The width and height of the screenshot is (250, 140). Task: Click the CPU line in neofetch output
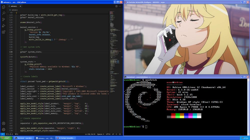(193, 107)
